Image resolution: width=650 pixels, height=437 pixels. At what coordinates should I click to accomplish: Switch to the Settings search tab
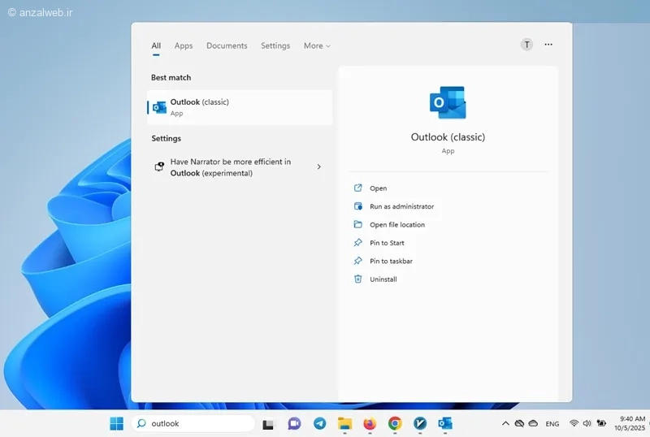[x=275, y=46]
